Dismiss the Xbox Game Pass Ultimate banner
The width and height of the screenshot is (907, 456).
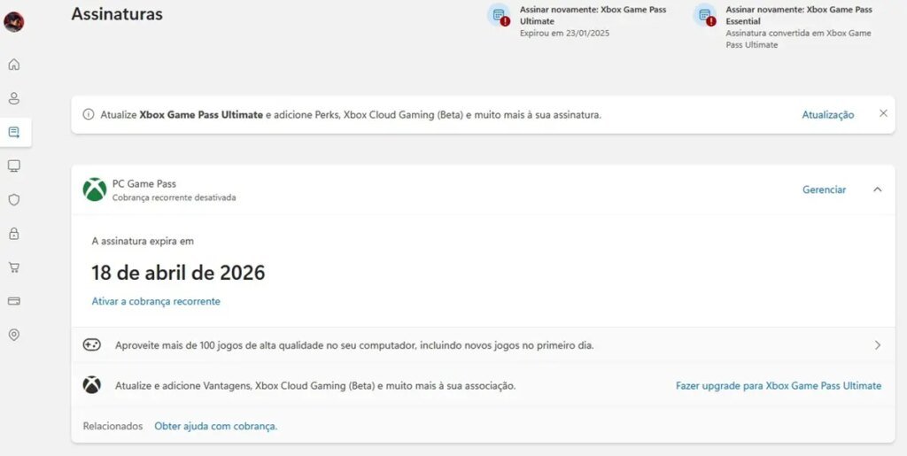(882, 113)
